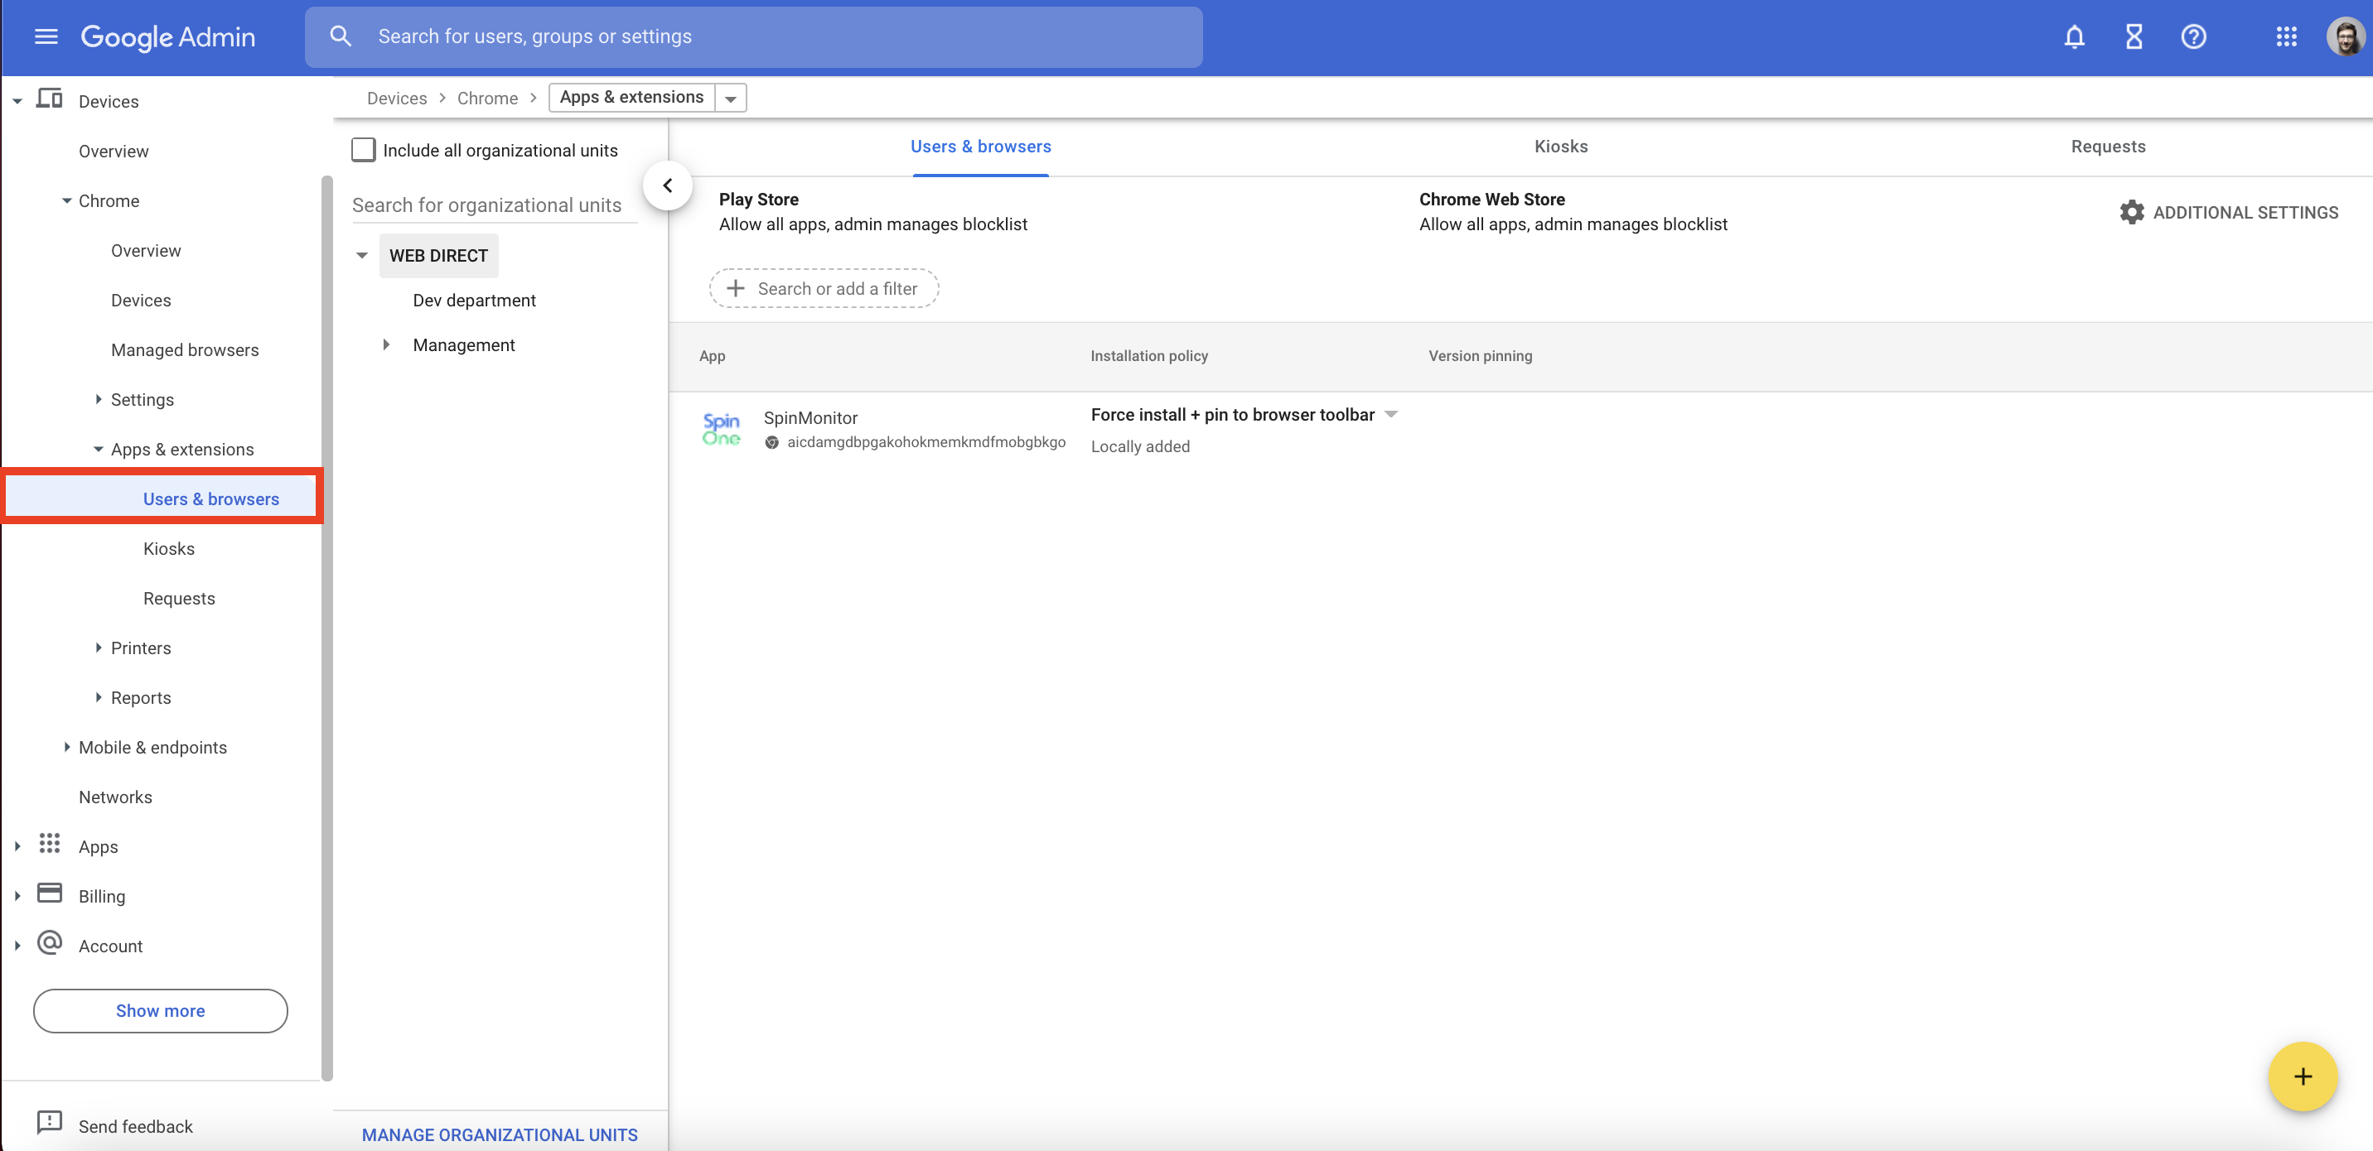Click the Version pinning column header

[x=1480, y=355]
